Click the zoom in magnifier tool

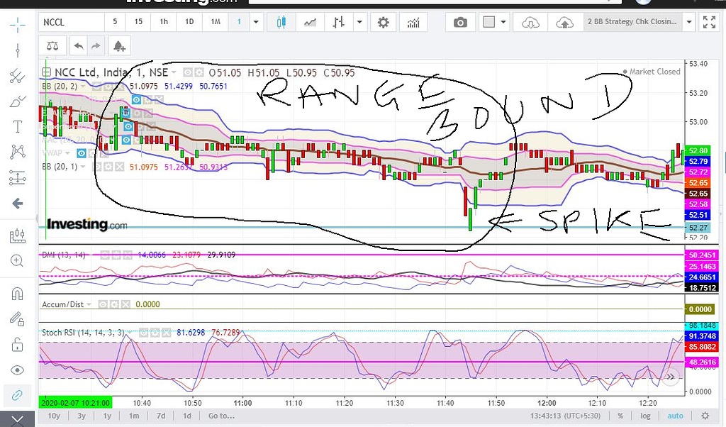click(x=18, y=260)
